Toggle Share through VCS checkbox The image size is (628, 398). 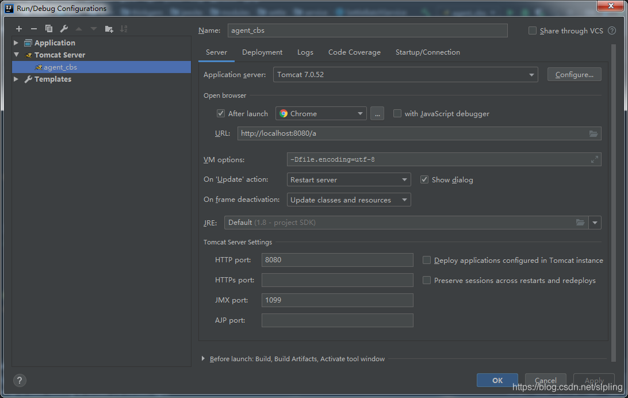point(533,30)
